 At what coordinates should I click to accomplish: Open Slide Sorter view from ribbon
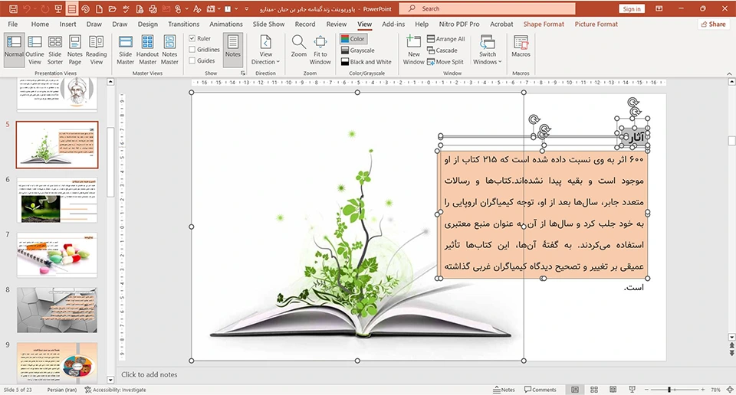[x=55, y=50]
